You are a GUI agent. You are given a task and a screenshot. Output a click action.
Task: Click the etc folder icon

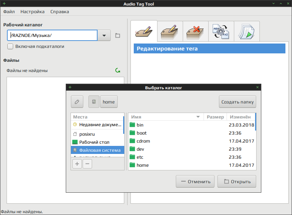tap(132, 157)
